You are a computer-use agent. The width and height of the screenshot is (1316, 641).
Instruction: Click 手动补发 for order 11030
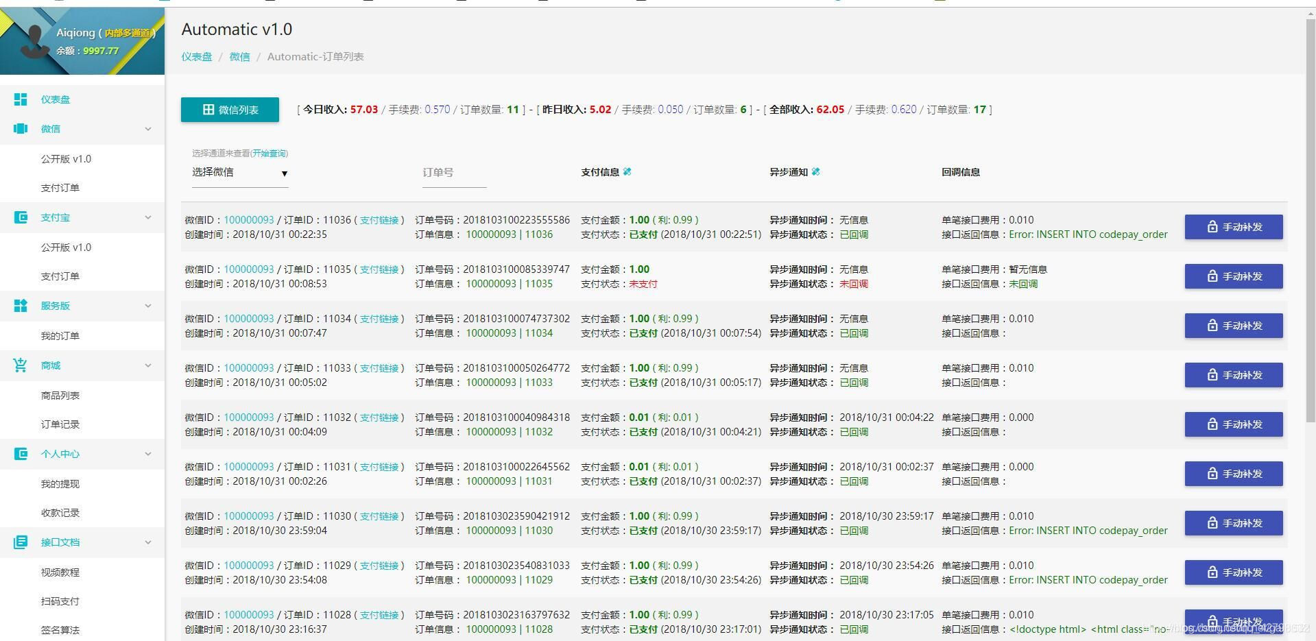(1234, 523)
